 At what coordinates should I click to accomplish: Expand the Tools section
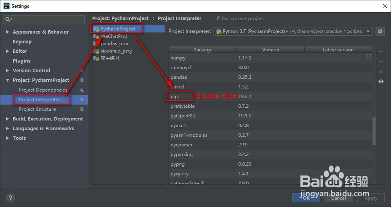coord(7,138)
